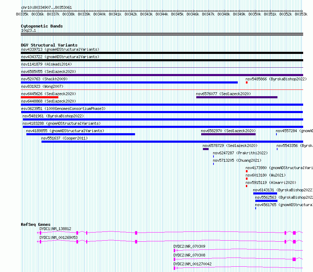The image size is (313, 272).
Task: Click nsv6578729 small purple bar
Action: click(206, 149)
